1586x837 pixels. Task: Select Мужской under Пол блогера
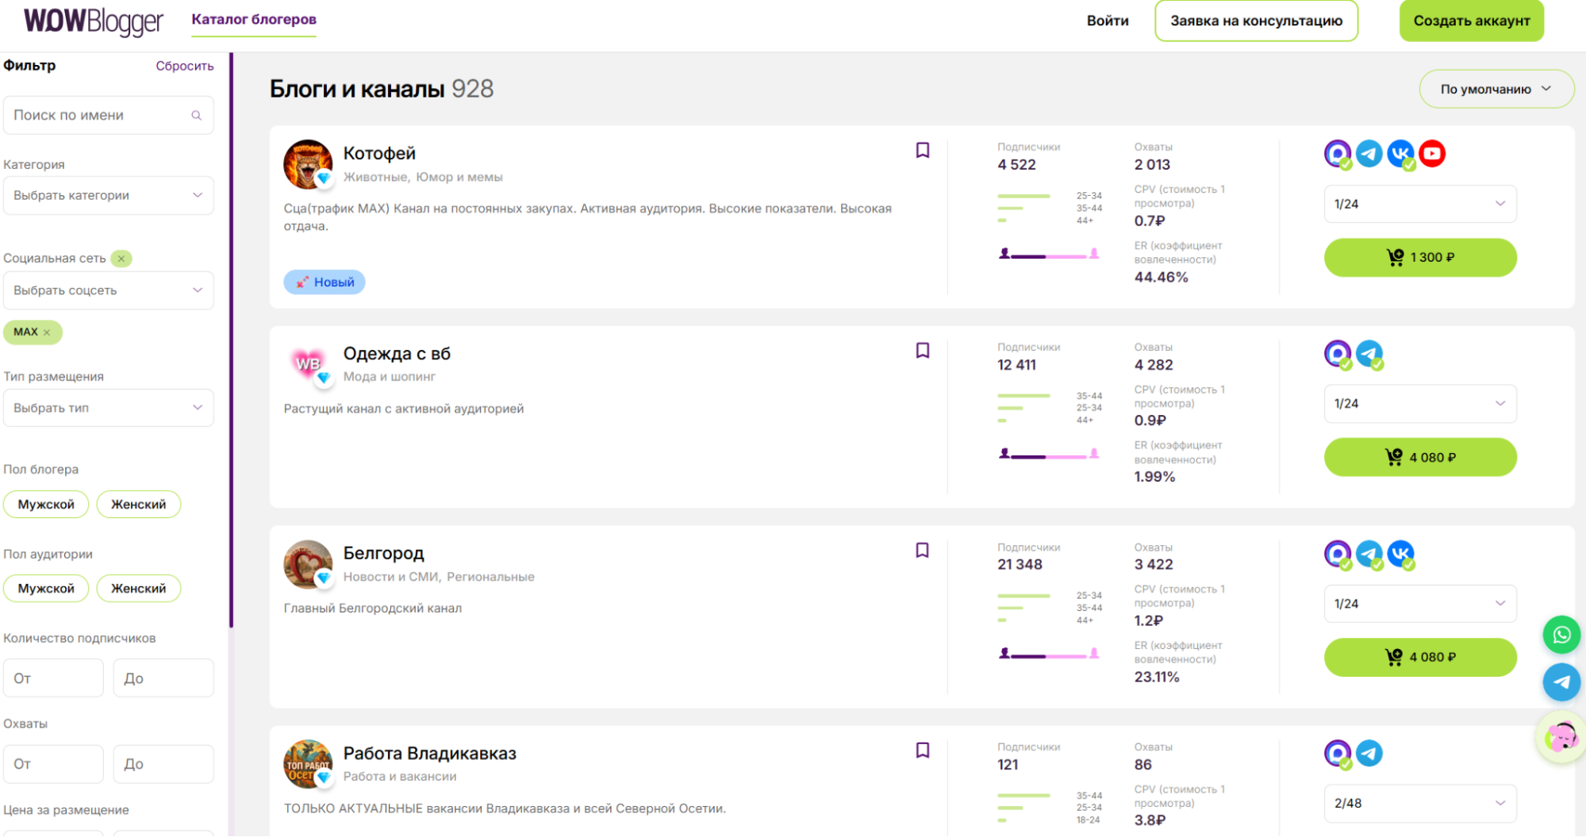click(x=46, y=505)
